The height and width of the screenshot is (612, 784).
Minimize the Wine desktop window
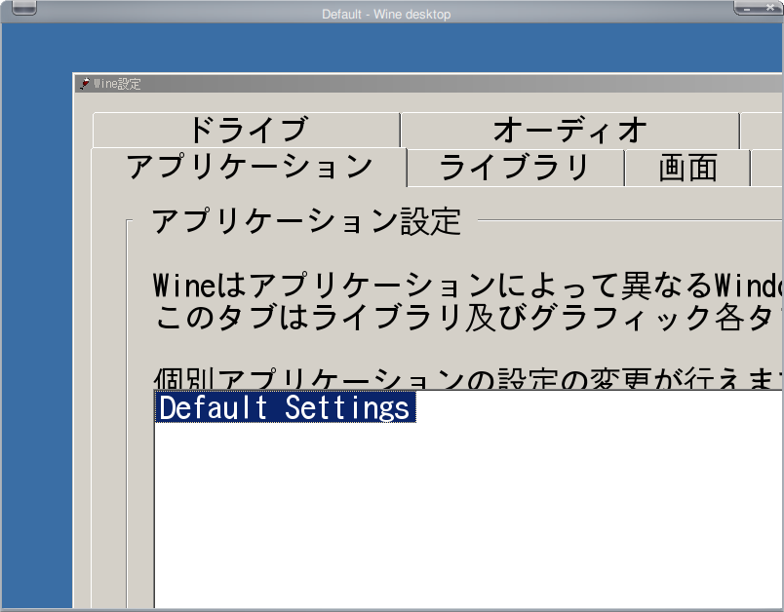click(747, 8)
